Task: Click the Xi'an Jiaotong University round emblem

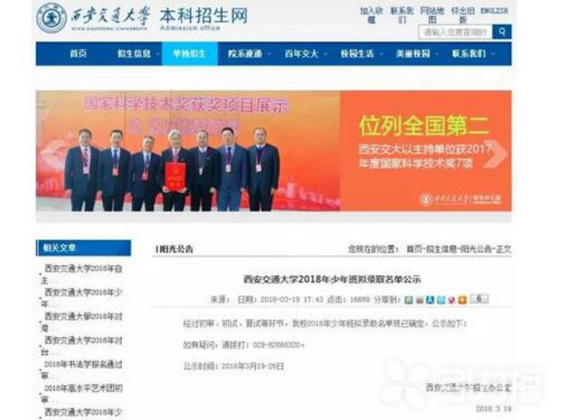Action: point(51,17)
